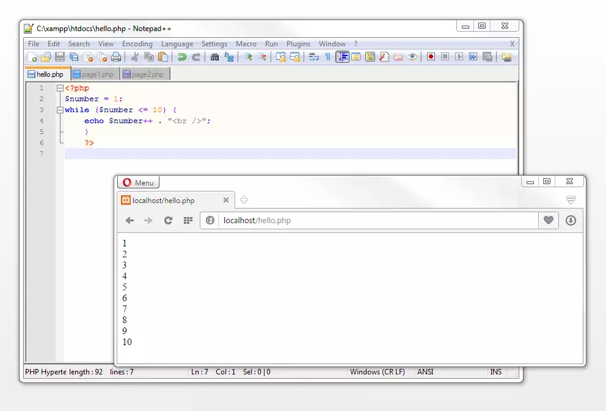This screenshot has width=606, height=411.
Task: Toggle Show All Characters
Action: coord(327,57)
